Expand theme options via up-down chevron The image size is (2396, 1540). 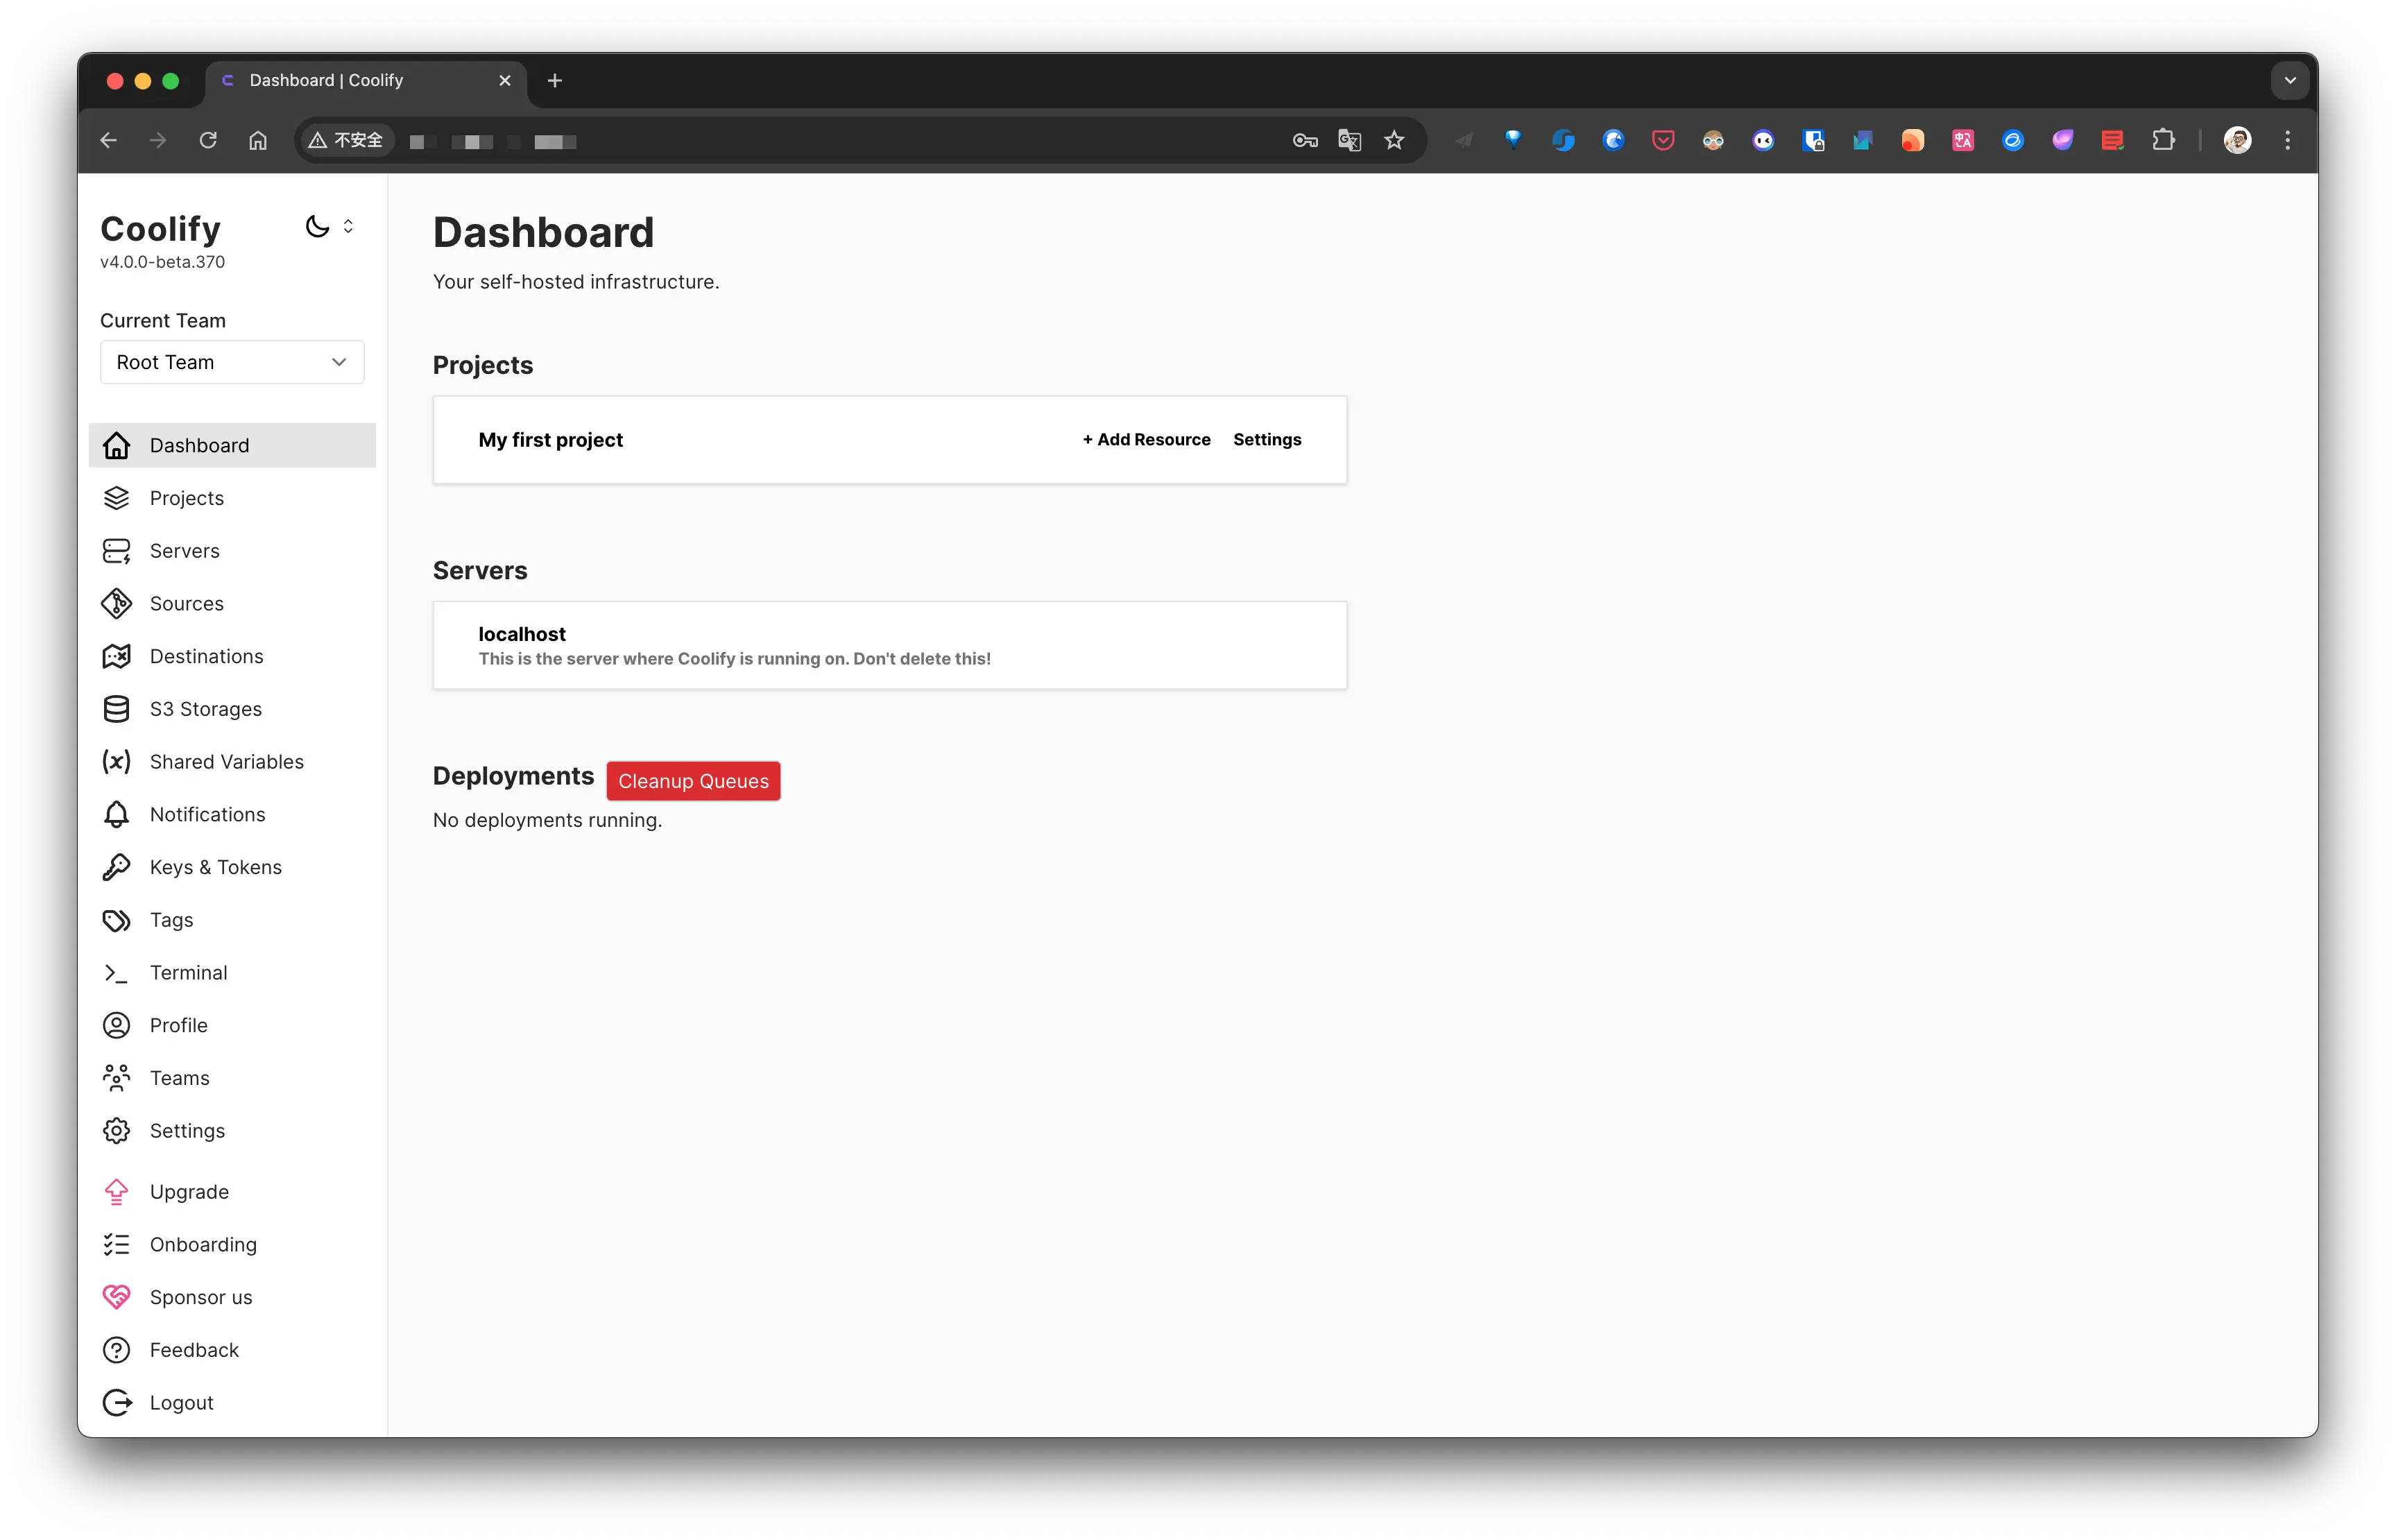[x=348, y=227]
